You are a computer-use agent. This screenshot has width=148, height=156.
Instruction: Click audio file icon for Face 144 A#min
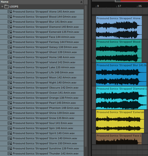[10, 37]
